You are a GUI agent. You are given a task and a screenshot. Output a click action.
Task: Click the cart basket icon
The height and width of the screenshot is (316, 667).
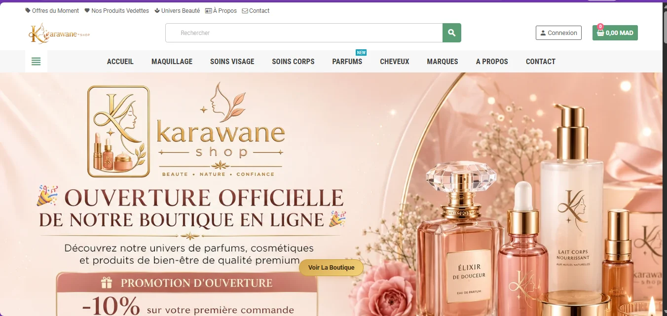(600, 33)
